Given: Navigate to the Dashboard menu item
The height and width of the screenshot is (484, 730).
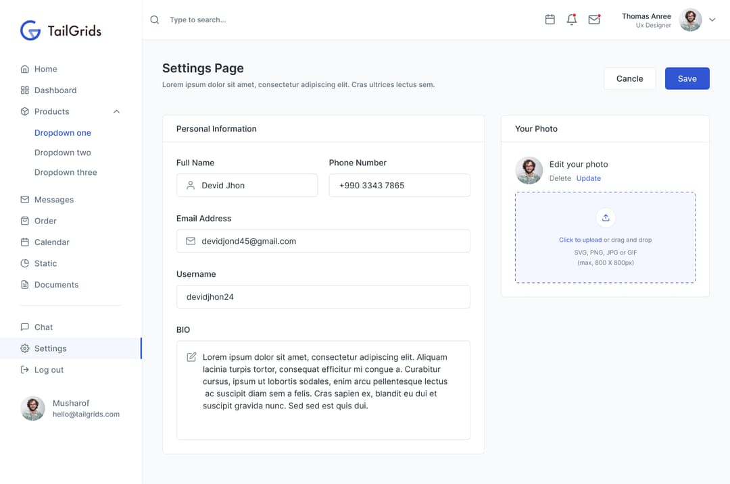Looking at the screenshot, I should coord(55,90).
